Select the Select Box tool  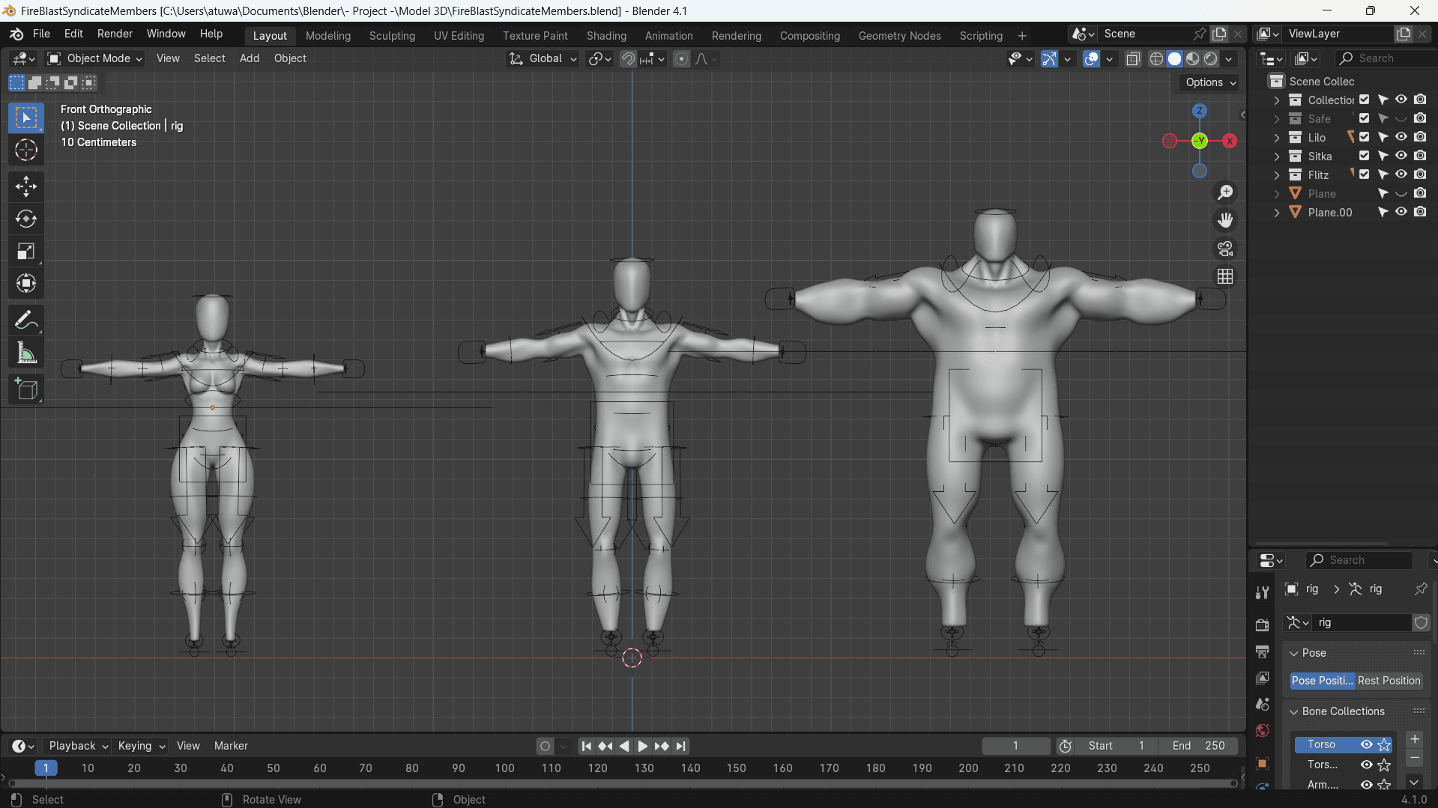click(x=26, y=118)
